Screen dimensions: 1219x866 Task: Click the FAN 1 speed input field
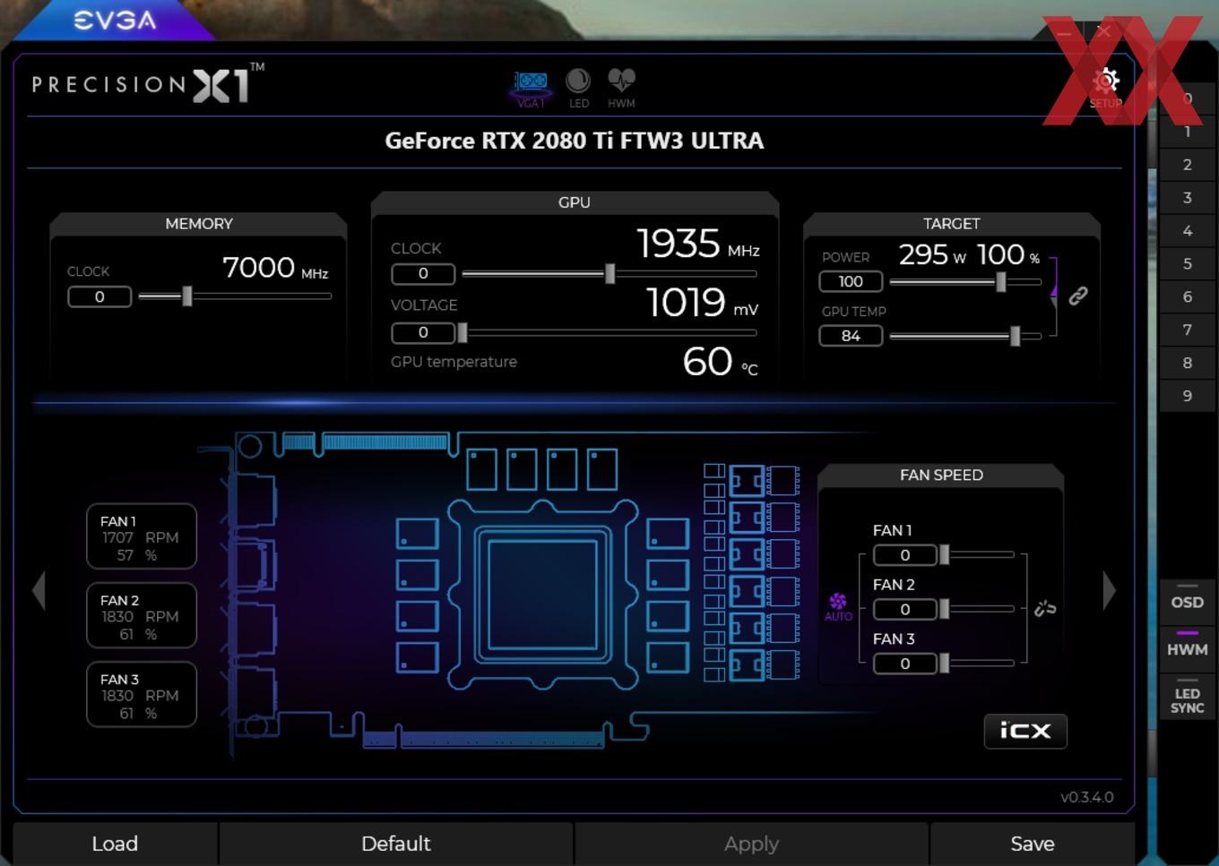905,555
